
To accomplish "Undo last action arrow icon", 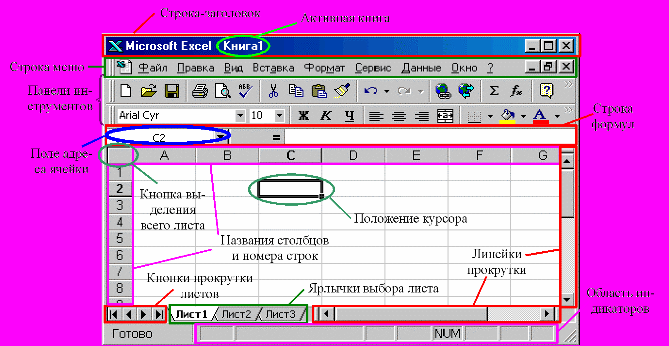I will [370, 91].
